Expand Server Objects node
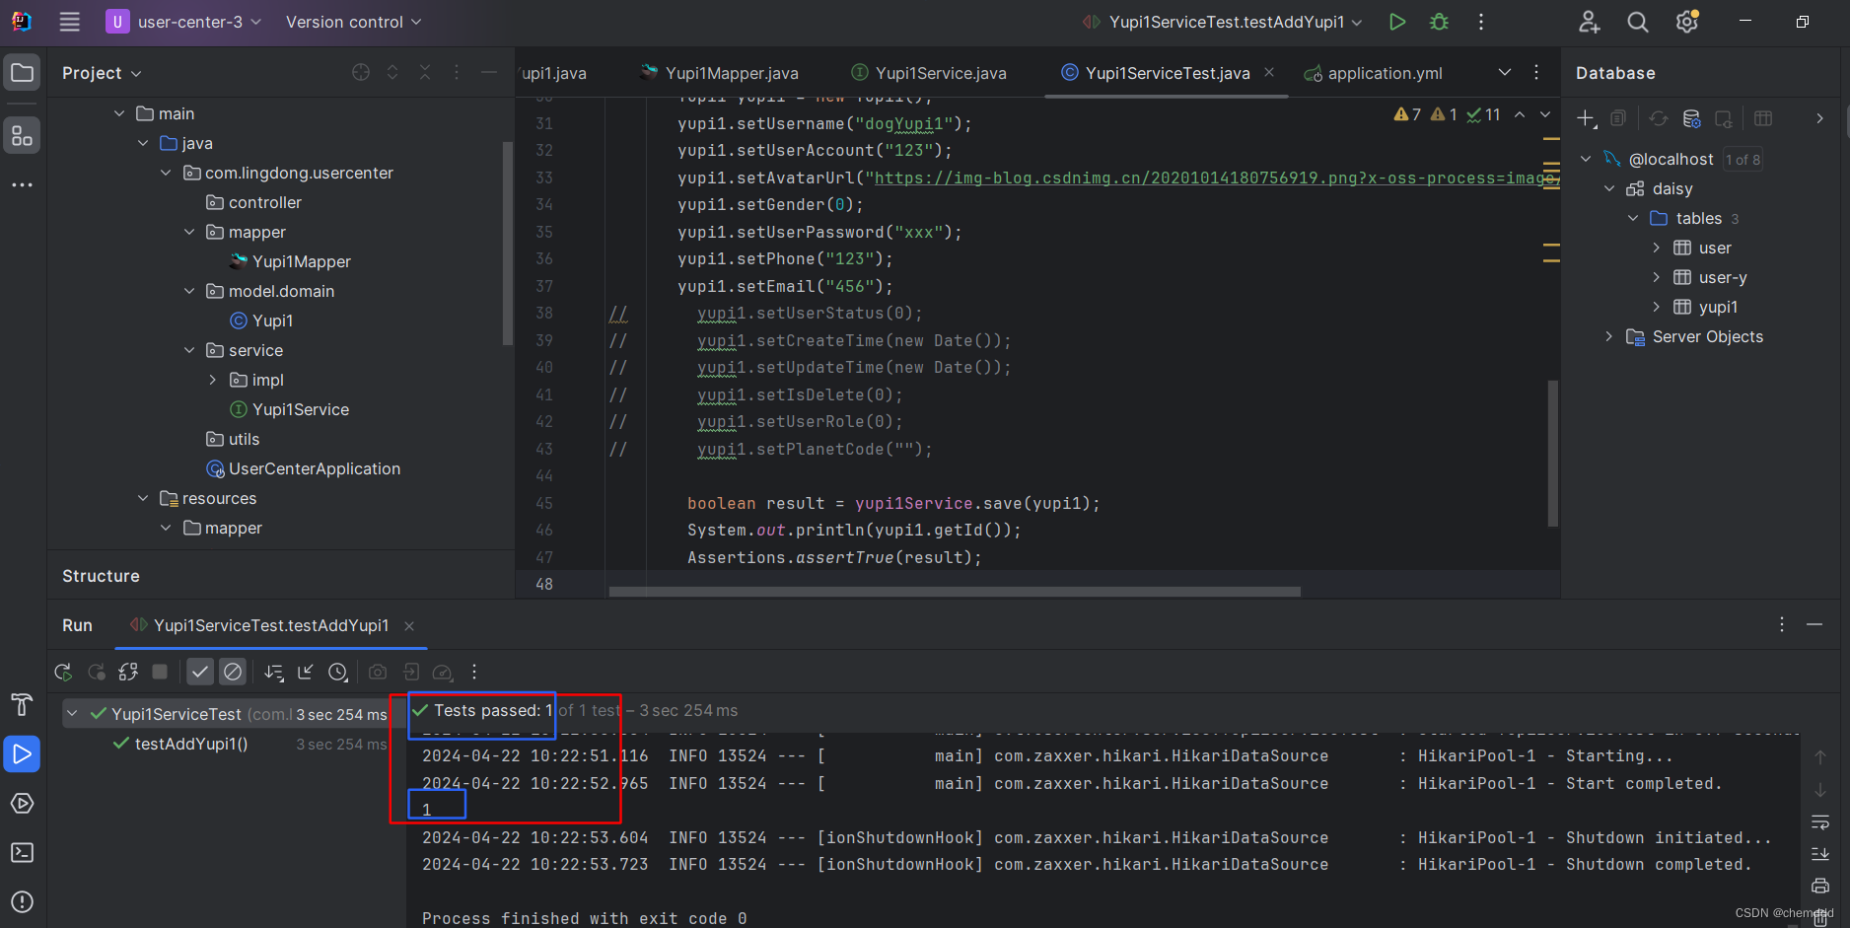The width and height of the screenshot is (1850, 928). point(1609,336)
